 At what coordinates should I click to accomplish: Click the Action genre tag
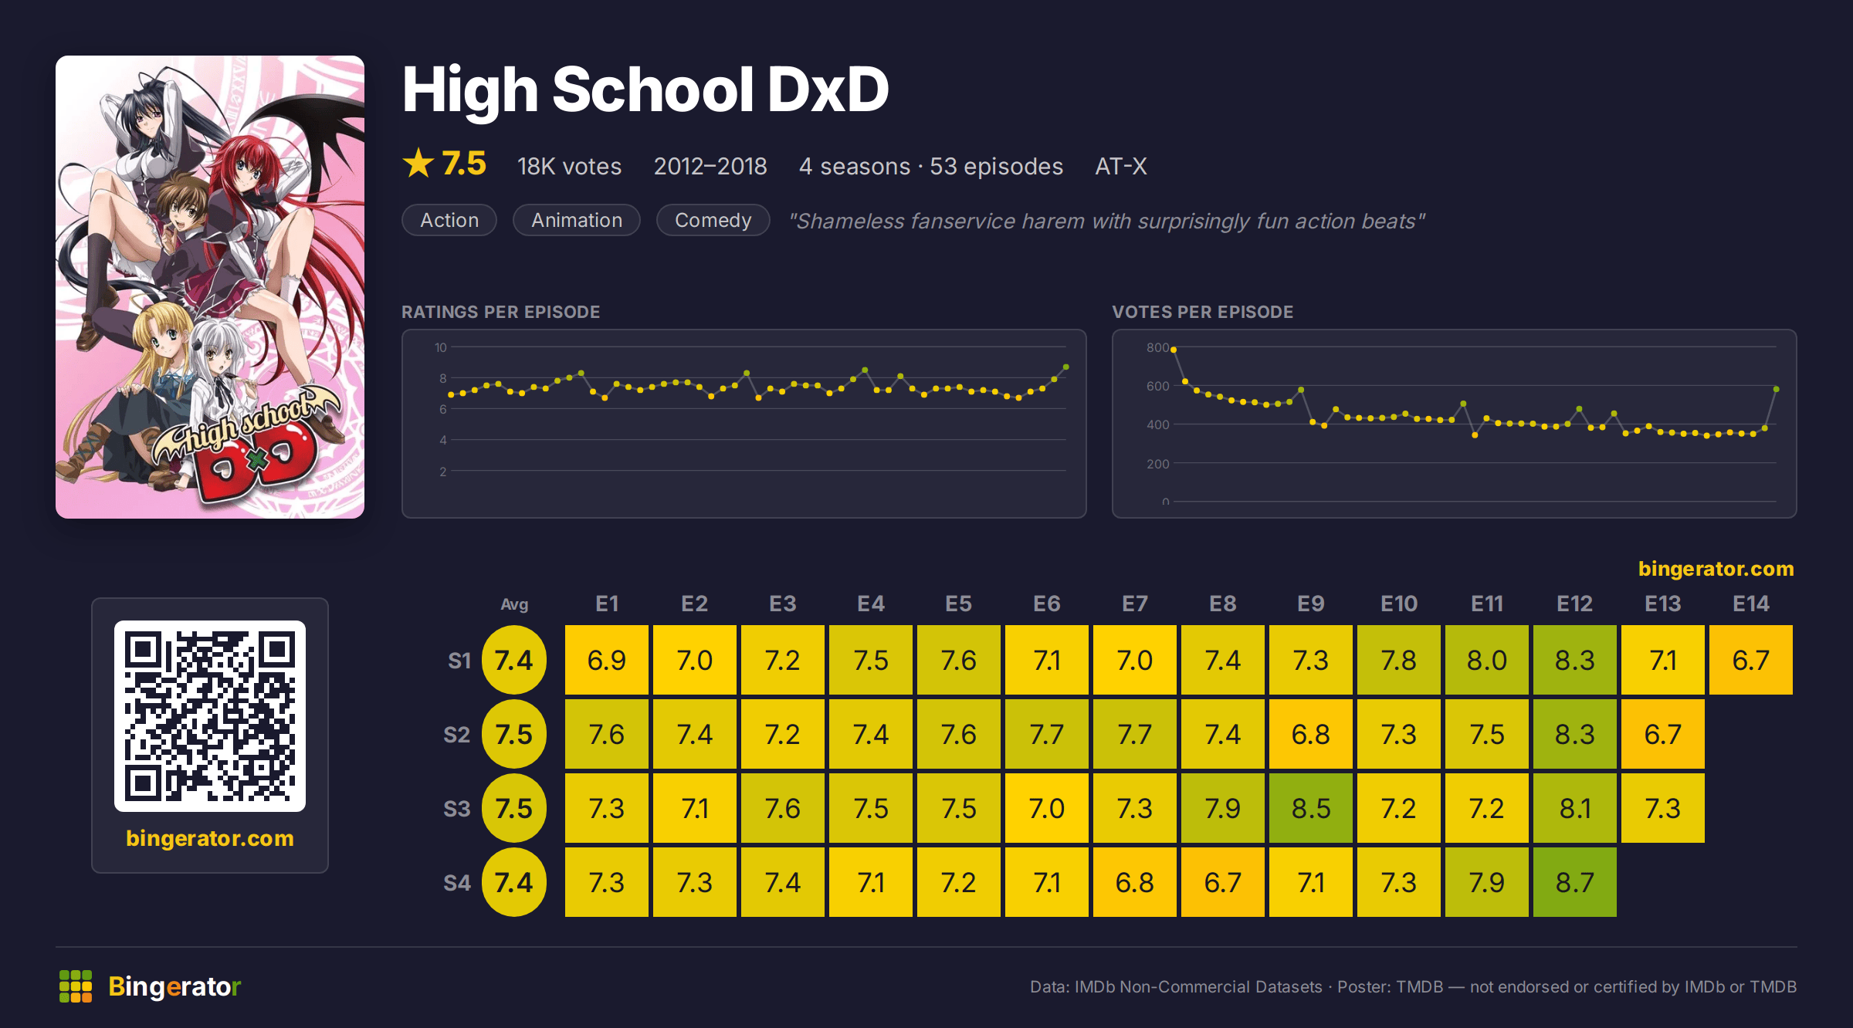(449, 220)
